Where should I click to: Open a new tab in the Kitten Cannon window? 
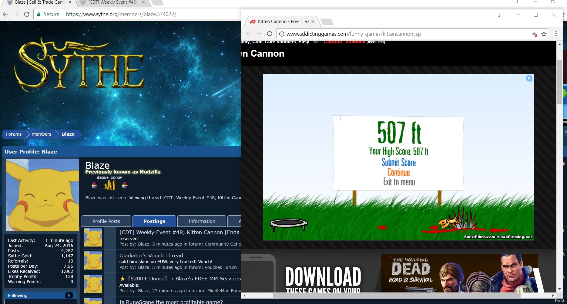tap(327, 22)
